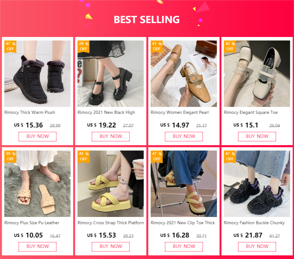Open Rimocy Thick Warm Plush product title

[x=30, y=112]
